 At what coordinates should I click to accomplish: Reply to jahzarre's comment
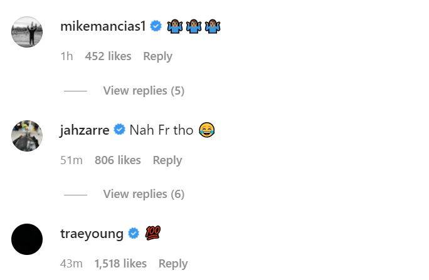pos(167,160)
